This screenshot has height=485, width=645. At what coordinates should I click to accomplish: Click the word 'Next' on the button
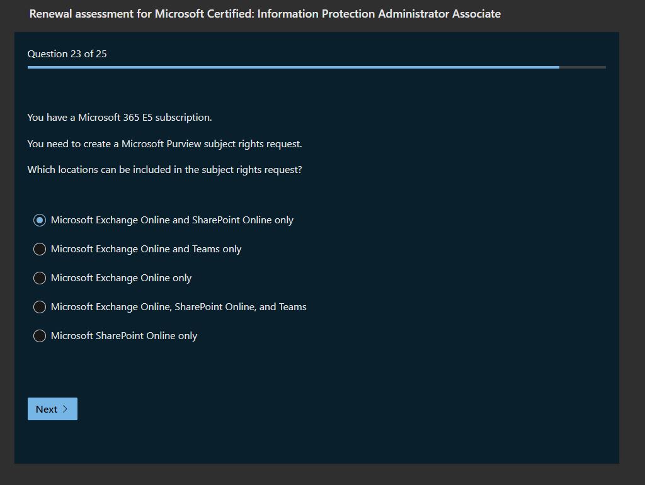coord(47,409)
